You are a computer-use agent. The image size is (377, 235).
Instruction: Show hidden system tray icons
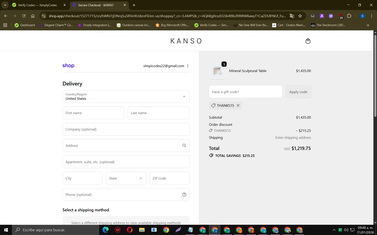pos(334,230)
